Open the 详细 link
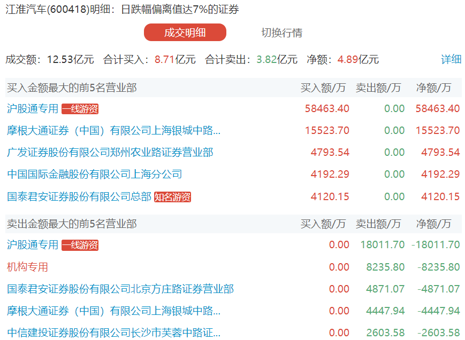The height and width of the screenshot is (340, 465). [451, 59]
